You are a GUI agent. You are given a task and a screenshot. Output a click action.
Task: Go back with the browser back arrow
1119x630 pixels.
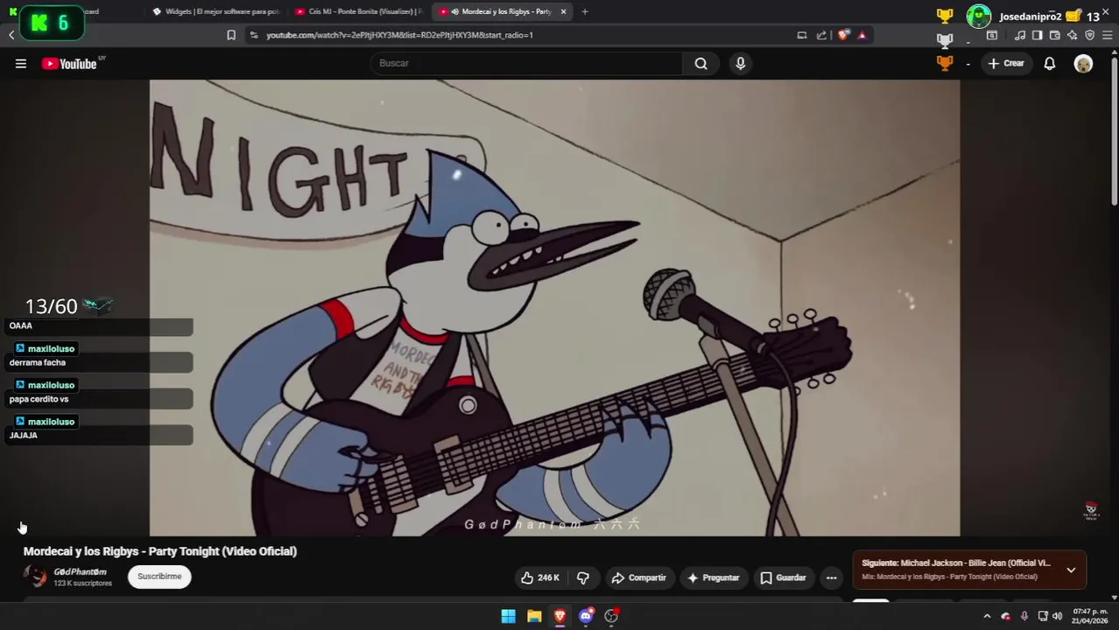(11, 35)
